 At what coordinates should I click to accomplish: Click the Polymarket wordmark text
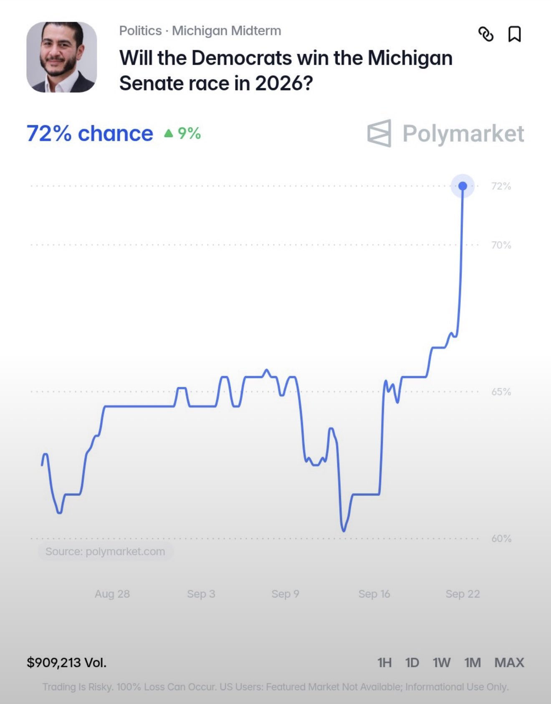coord(463,134)
